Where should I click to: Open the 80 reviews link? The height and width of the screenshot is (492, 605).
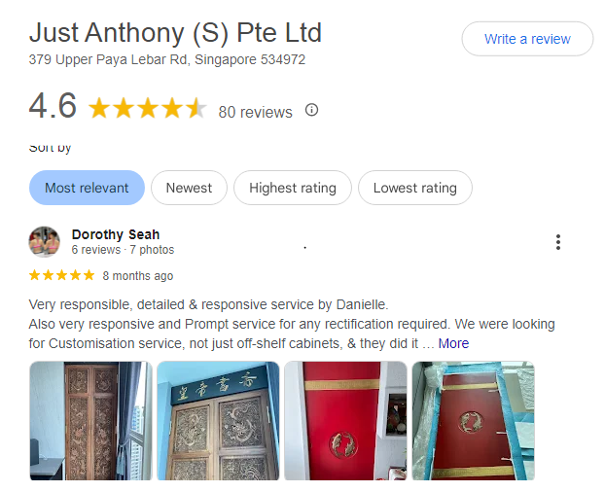click(255, 112)
